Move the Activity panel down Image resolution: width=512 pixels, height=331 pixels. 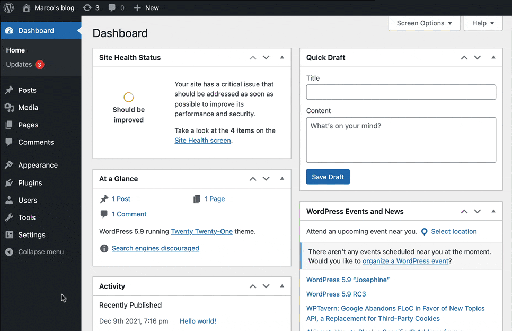(x=266, y=286)
